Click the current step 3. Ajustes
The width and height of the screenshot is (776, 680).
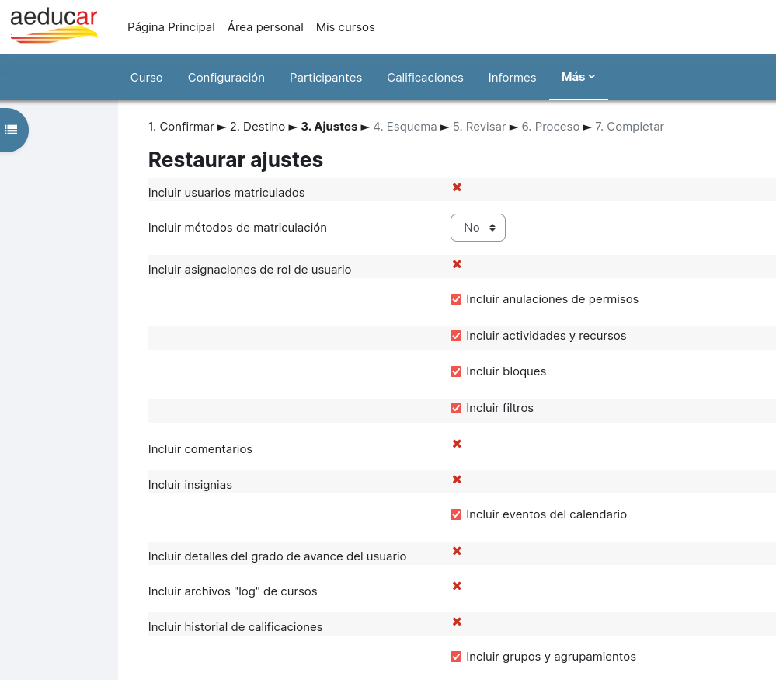pyautogui.click(x=329, y=127)
